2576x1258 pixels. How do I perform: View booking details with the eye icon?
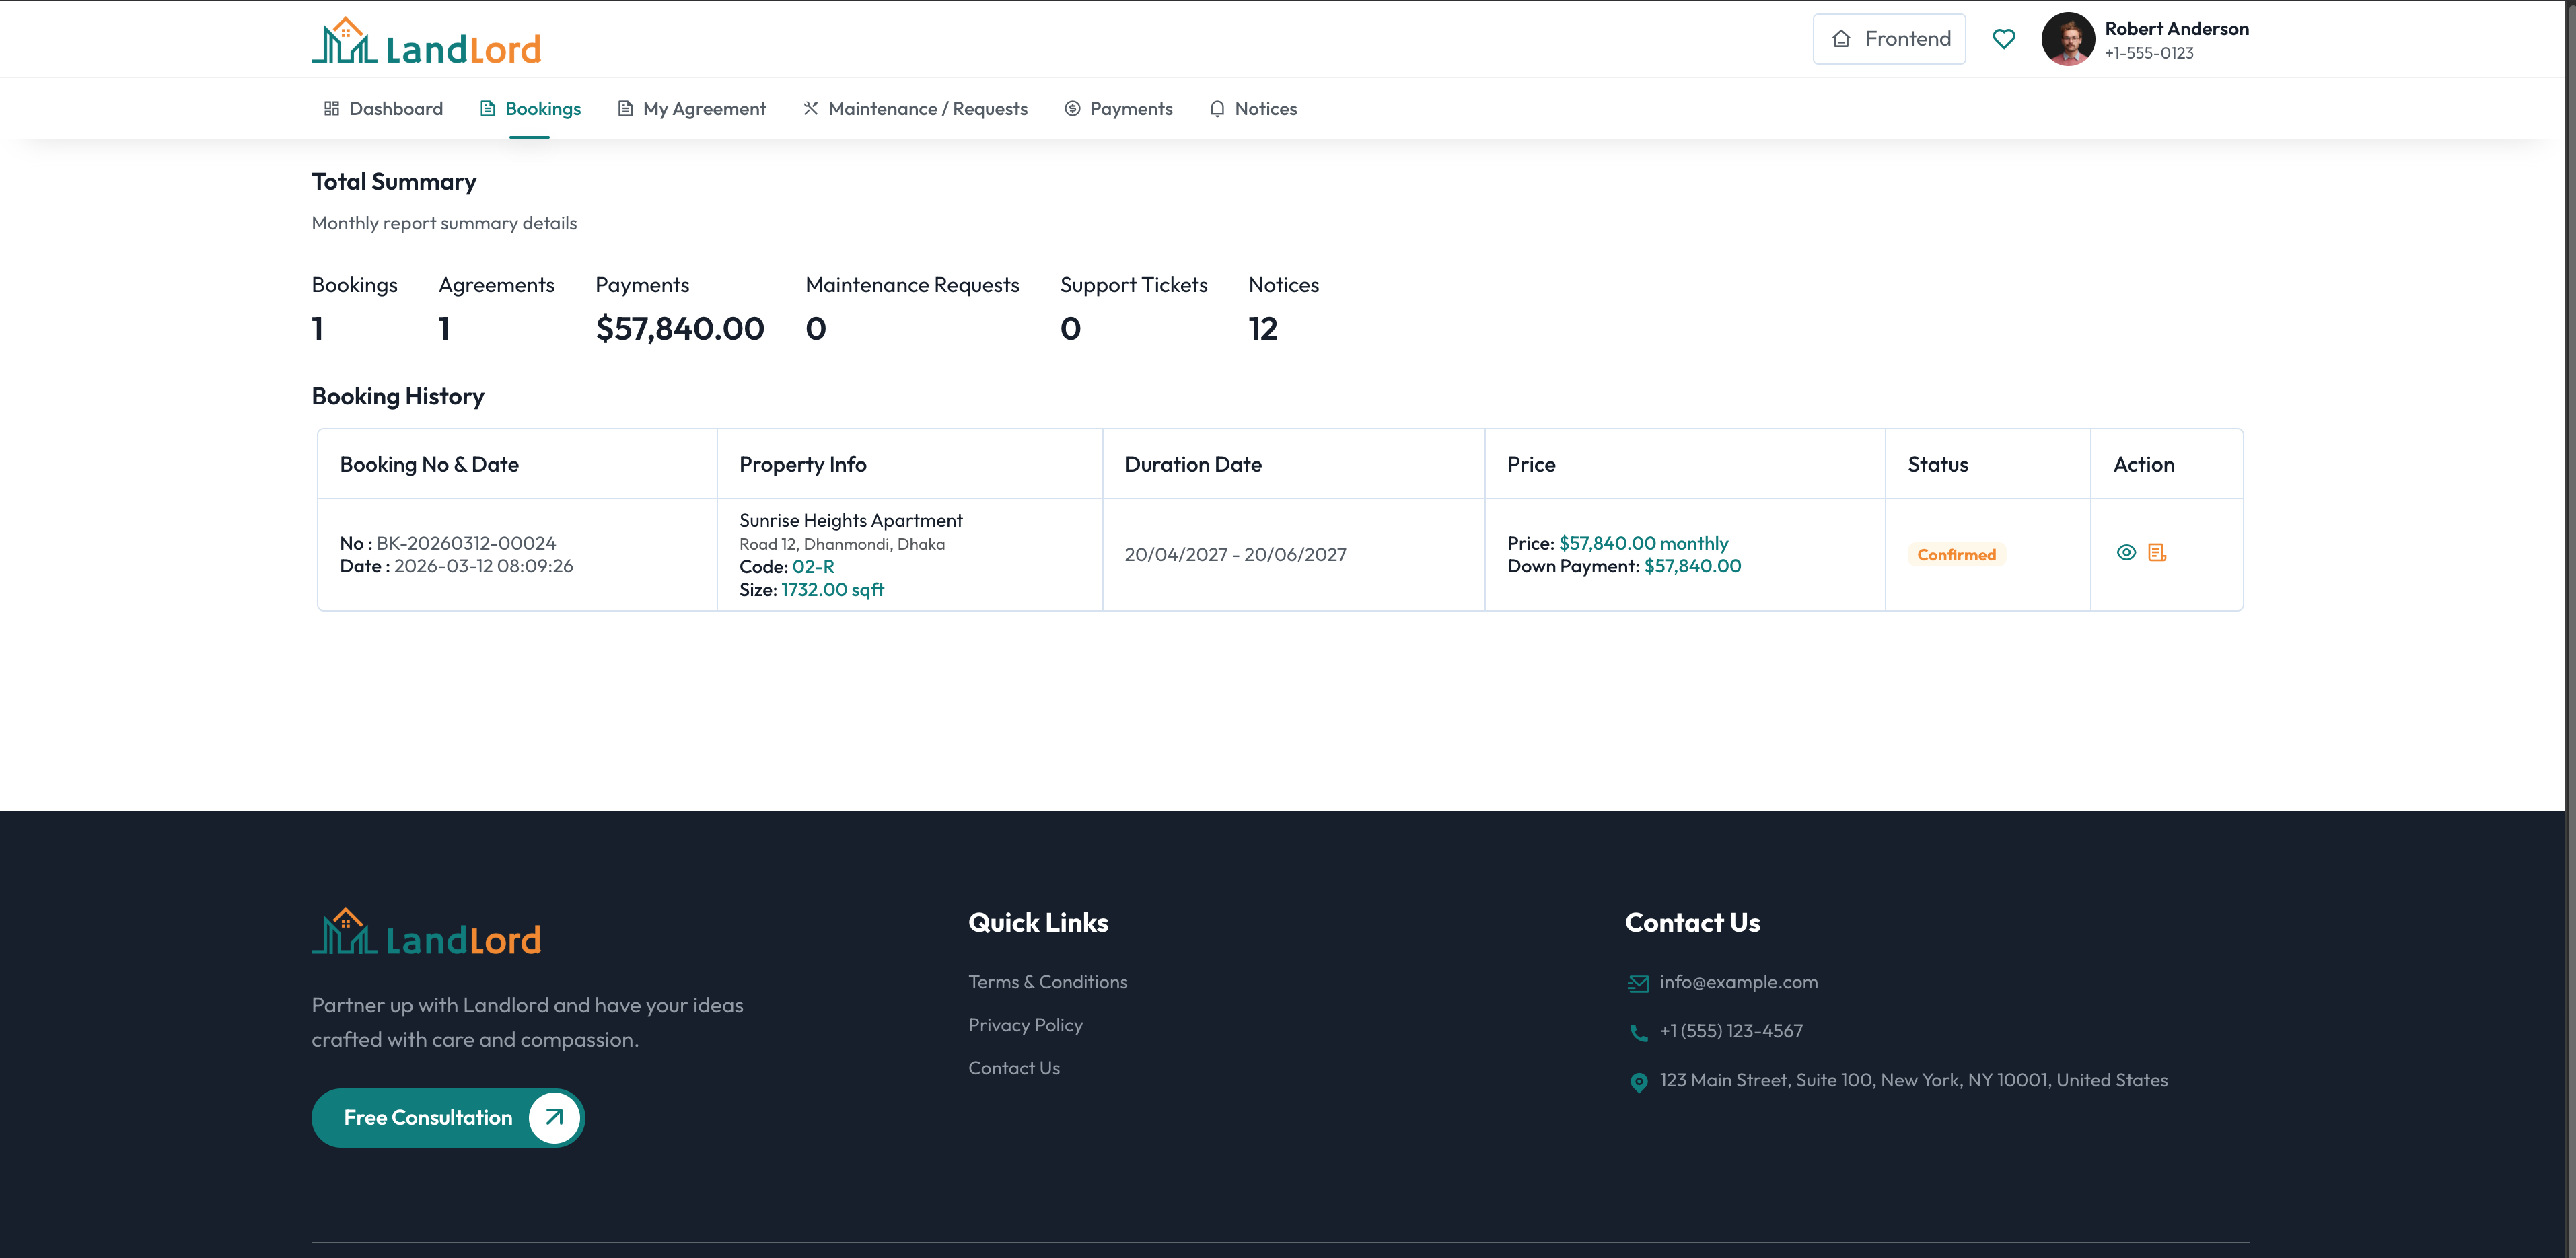pos(2127,552)
